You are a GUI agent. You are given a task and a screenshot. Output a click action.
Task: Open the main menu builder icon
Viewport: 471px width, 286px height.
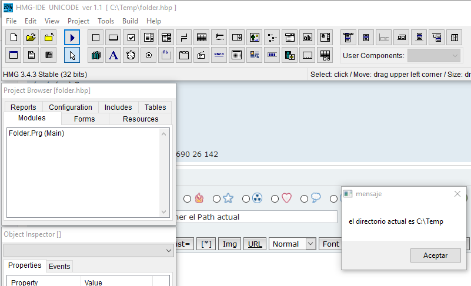[x=348, y=38]
